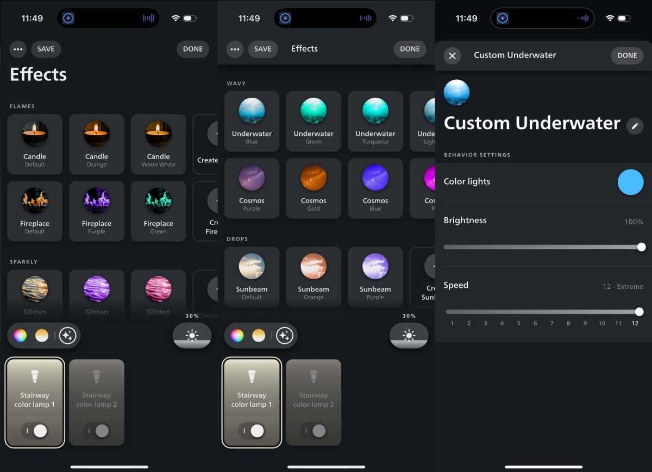652x472 pixels.
Task: Open color wheel picker on Flames screen
Action: 20,336
